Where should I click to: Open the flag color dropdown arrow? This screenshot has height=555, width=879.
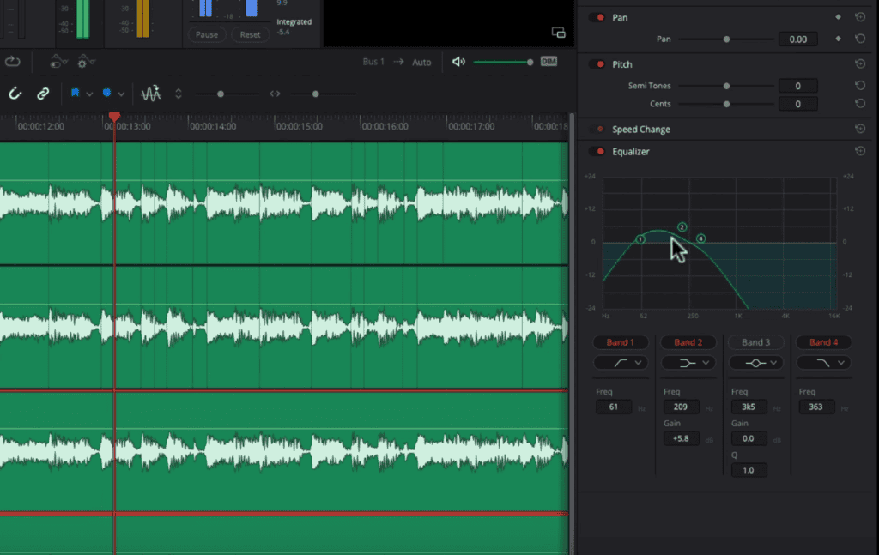(x=89, y=94)
